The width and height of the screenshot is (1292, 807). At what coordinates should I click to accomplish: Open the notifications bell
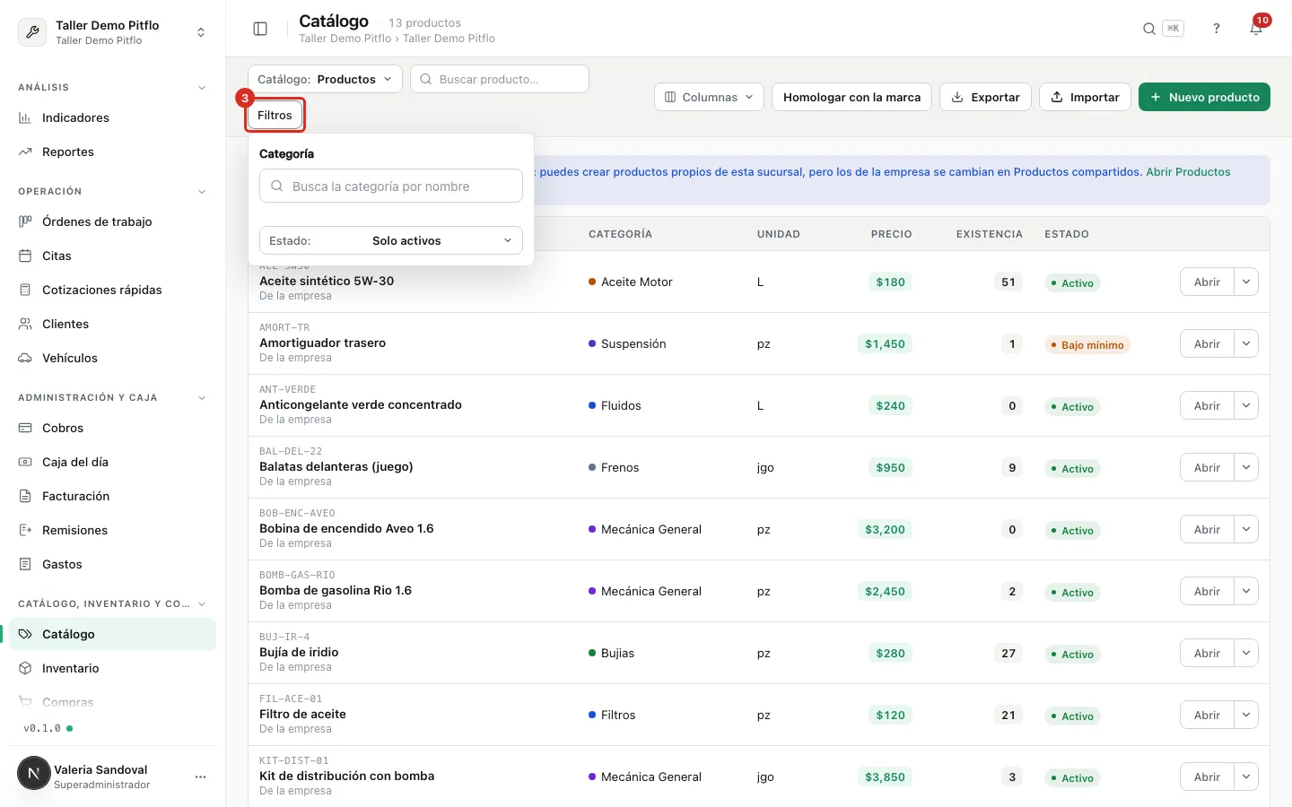1256,29
